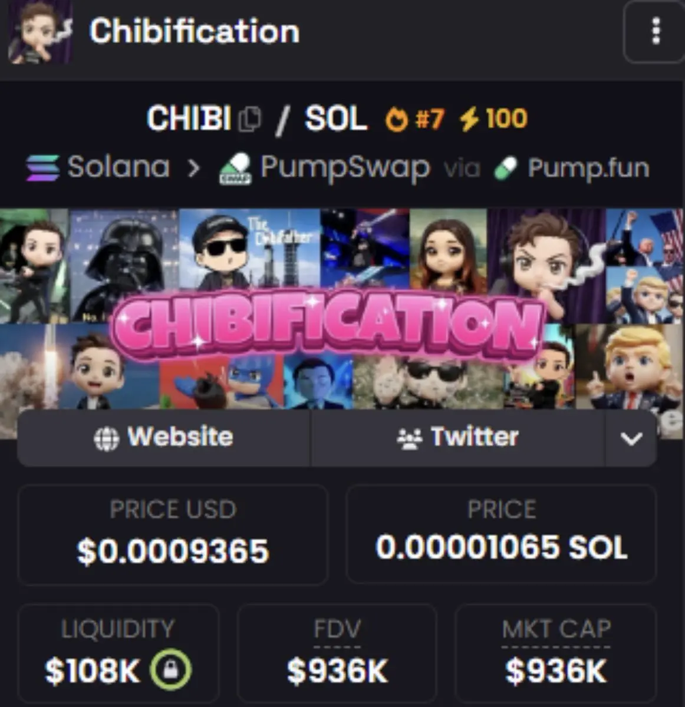This screenshot has width=685, height=707.
Task: Open the three-dot options menu
Action: click(654, 31)
